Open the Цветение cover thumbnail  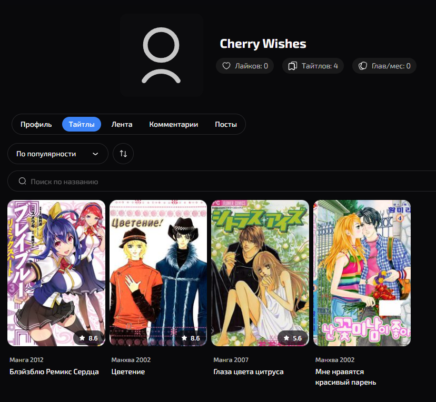pyautogui.click(x=158, y=273)
